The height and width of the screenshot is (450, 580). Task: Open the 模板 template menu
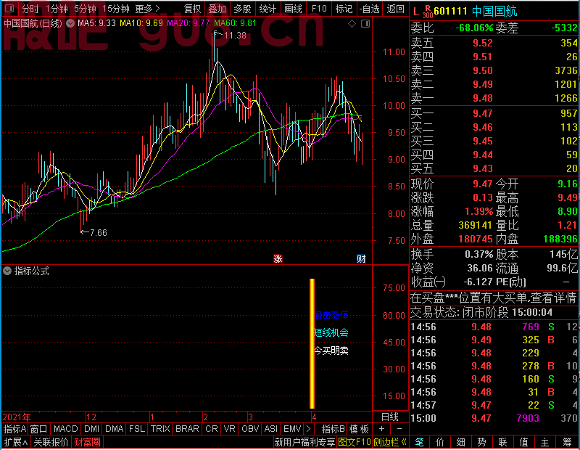tap(359, 429)
